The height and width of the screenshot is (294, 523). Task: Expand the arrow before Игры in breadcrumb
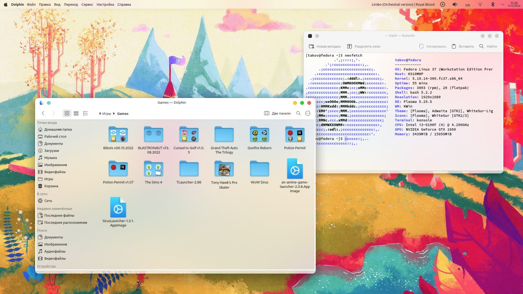click(x=100, y=114)
